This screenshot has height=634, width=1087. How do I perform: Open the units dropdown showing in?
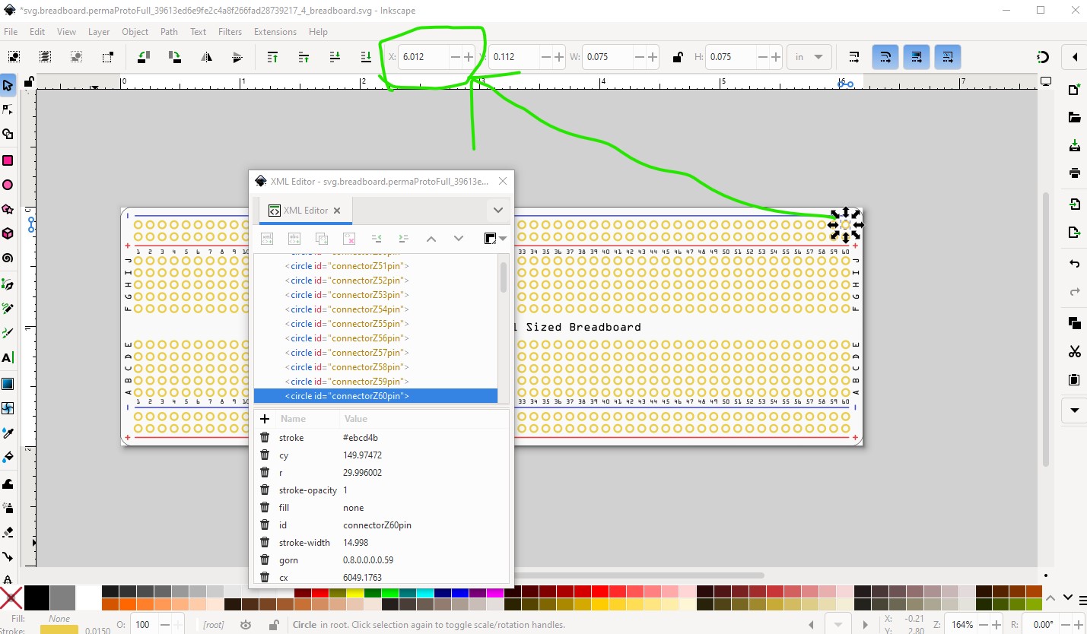(x=809, y=57)
